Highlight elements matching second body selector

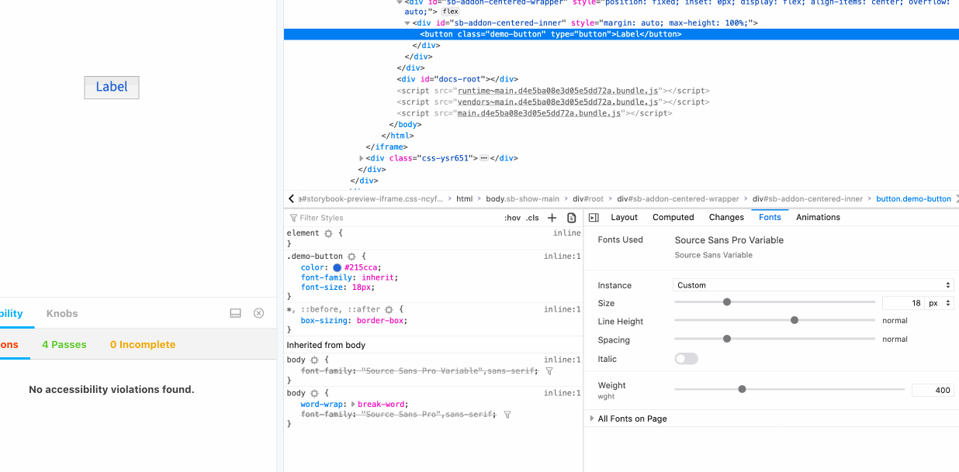[x=314, y=394]
